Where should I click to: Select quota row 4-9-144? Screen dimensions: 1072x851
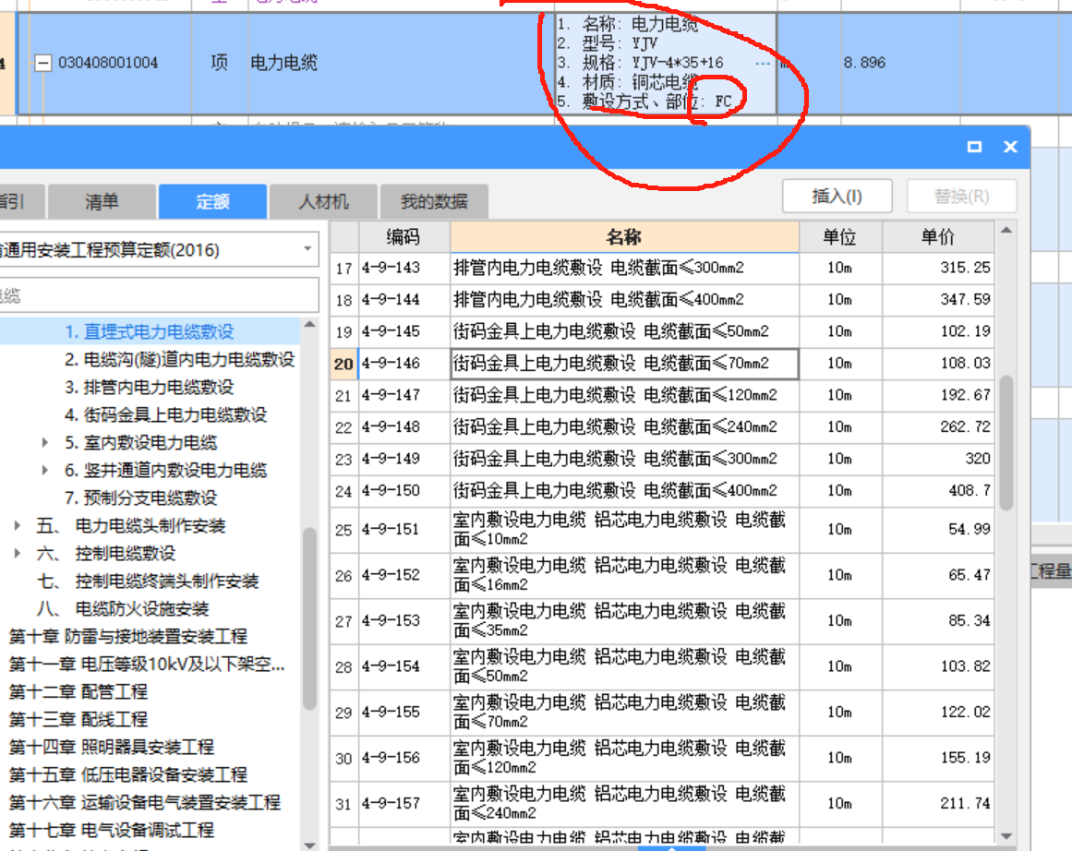662,299
